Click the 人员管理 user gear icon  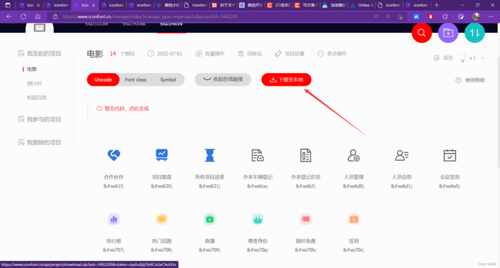click(354, 155)
